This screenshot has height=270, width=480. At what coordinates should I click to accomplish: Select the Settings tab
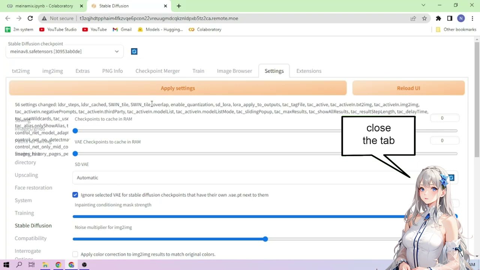tap(274, 71)
